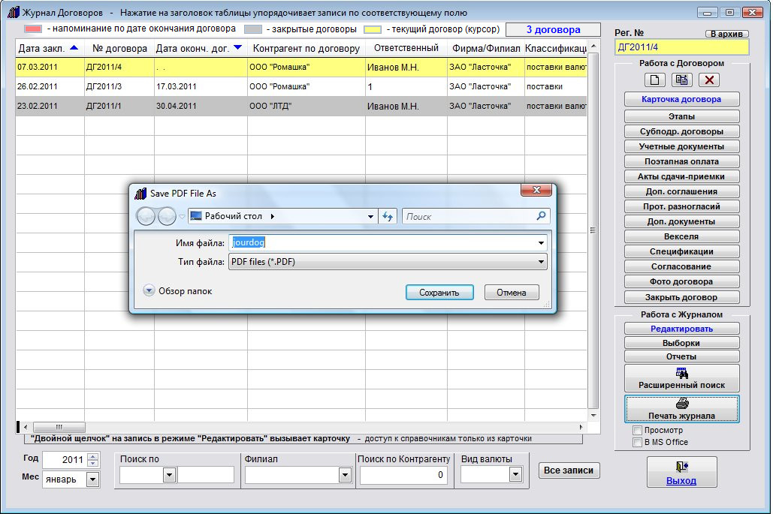
Task: Expand the Обзор папок folder browser
Action: click(x=149, y=291)
